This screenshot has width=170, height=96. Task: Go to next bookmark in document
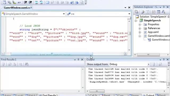point(77,2)
